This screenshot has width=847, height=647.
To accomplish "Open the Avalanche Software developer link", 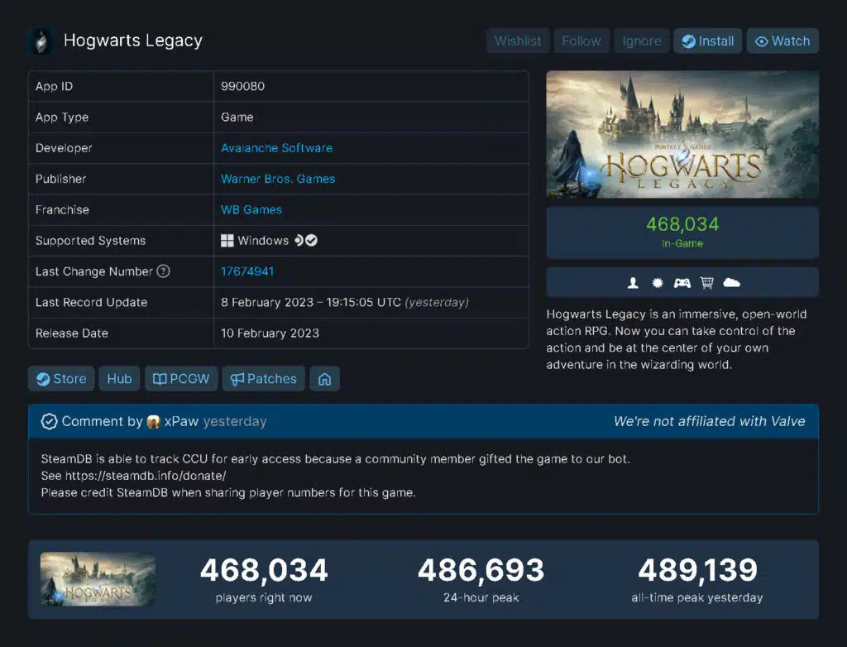I will click(276, 148).
